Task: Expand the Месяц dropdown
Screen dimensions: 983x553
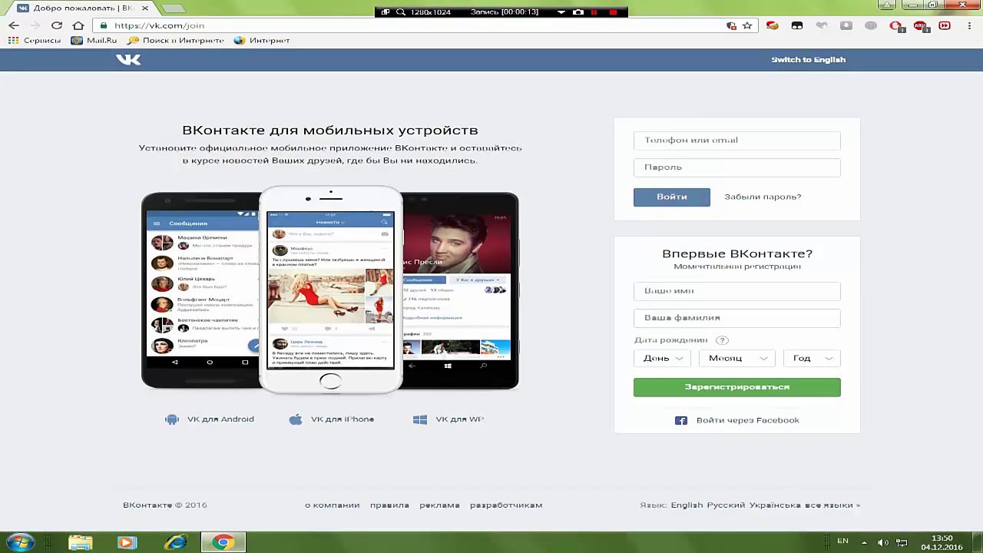Action: pyautogui.click(x=737, y=358)
